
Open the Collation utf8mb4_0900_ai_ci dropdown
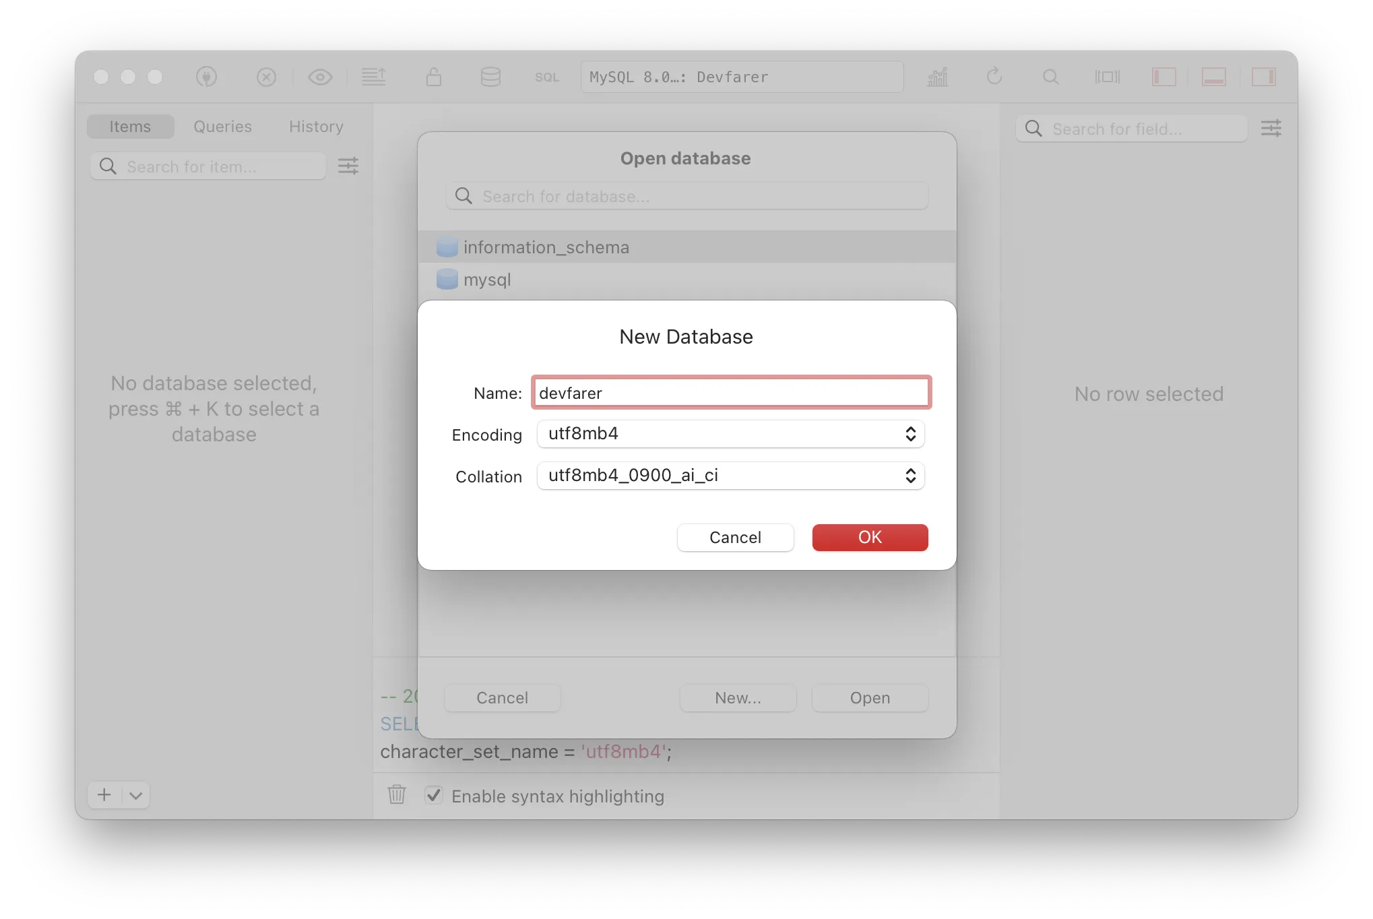[730, 476]
